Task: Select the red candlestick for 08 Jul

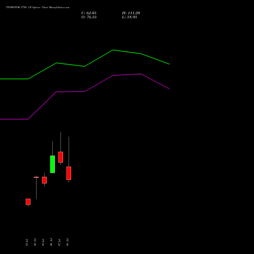Action: click(x=69, y=173)
